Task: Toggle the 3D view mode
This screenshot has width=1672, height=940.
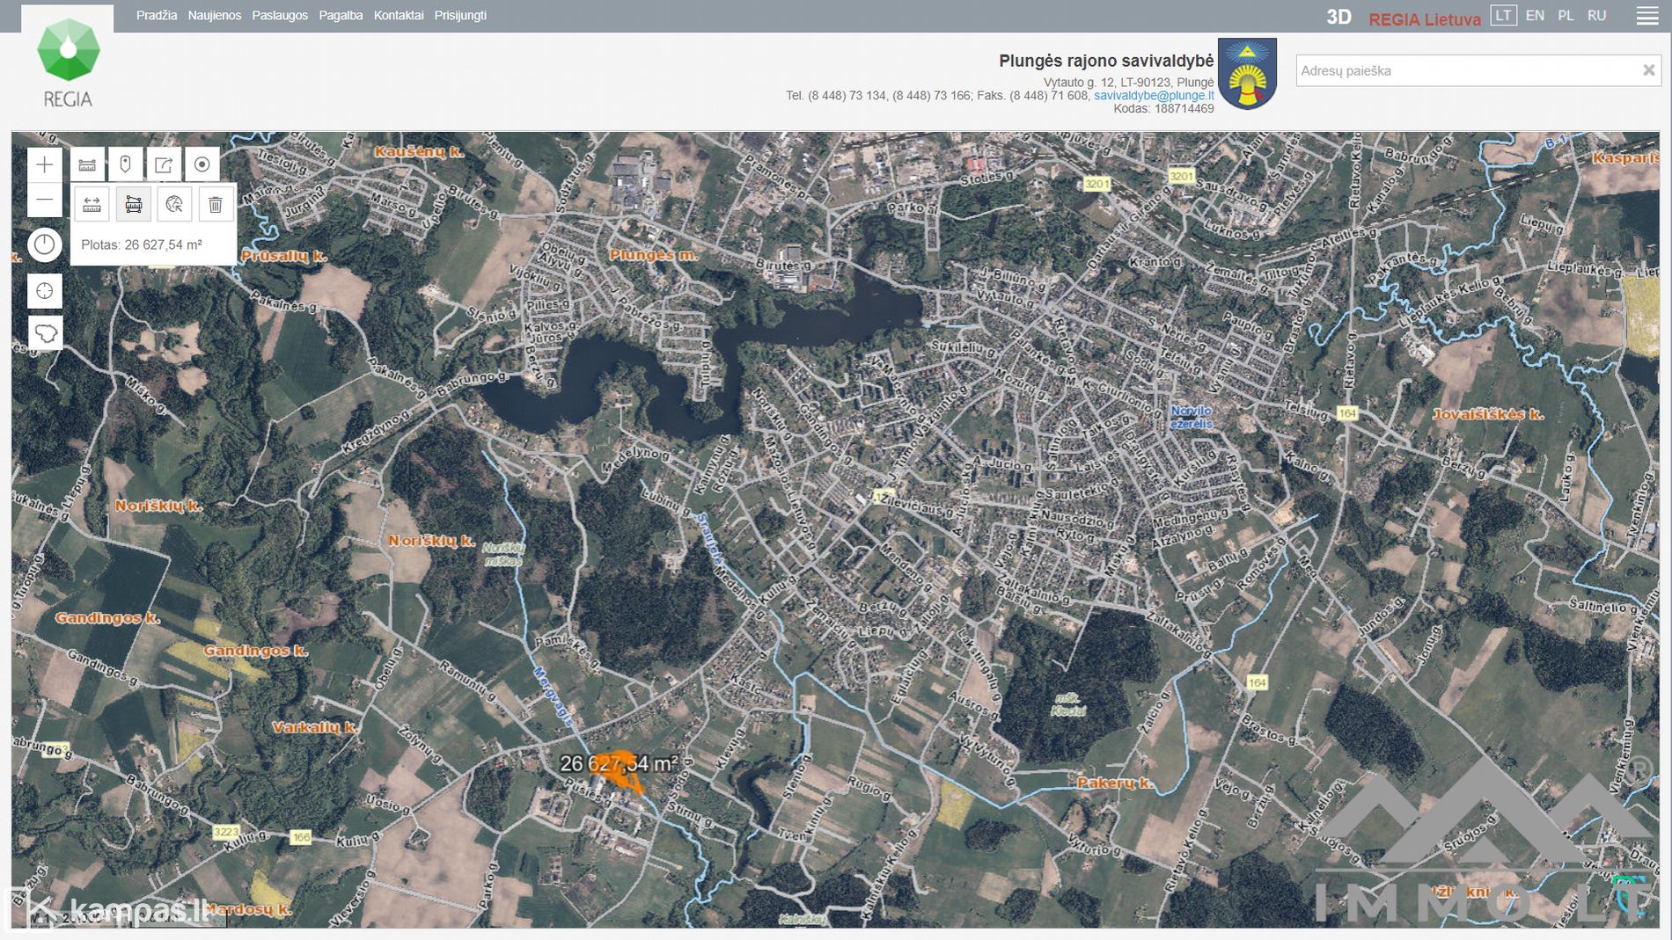Action: pyautogui.click(x=1338, y=18)
